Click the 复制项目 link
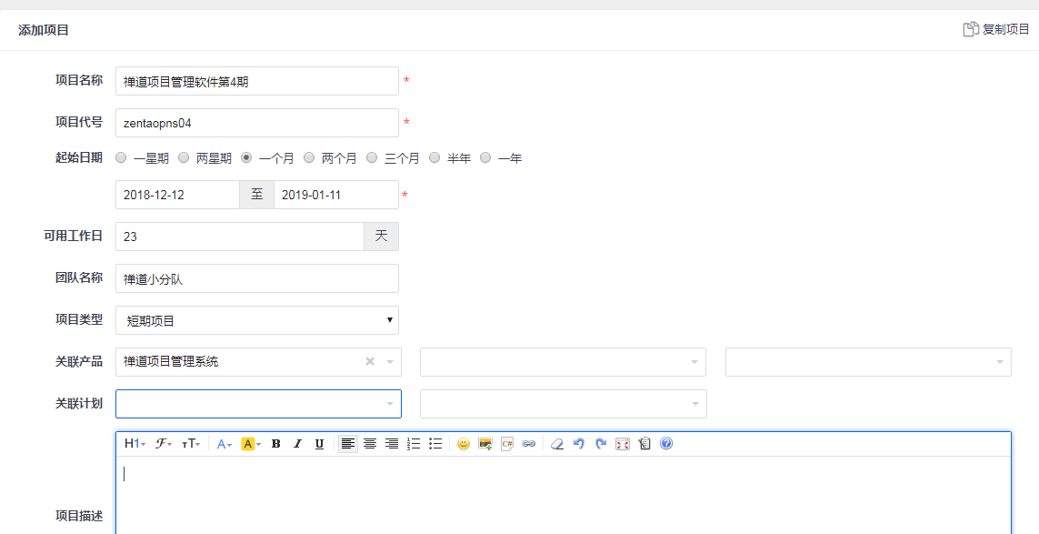The image size is (1039, 534). [996, 29]
